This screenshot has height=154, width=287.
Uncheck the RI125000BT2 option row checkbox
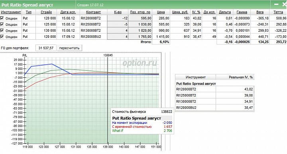click(2, 24)
